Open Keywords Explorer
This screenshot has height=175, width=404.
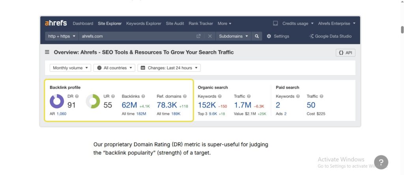click(144, 23)
